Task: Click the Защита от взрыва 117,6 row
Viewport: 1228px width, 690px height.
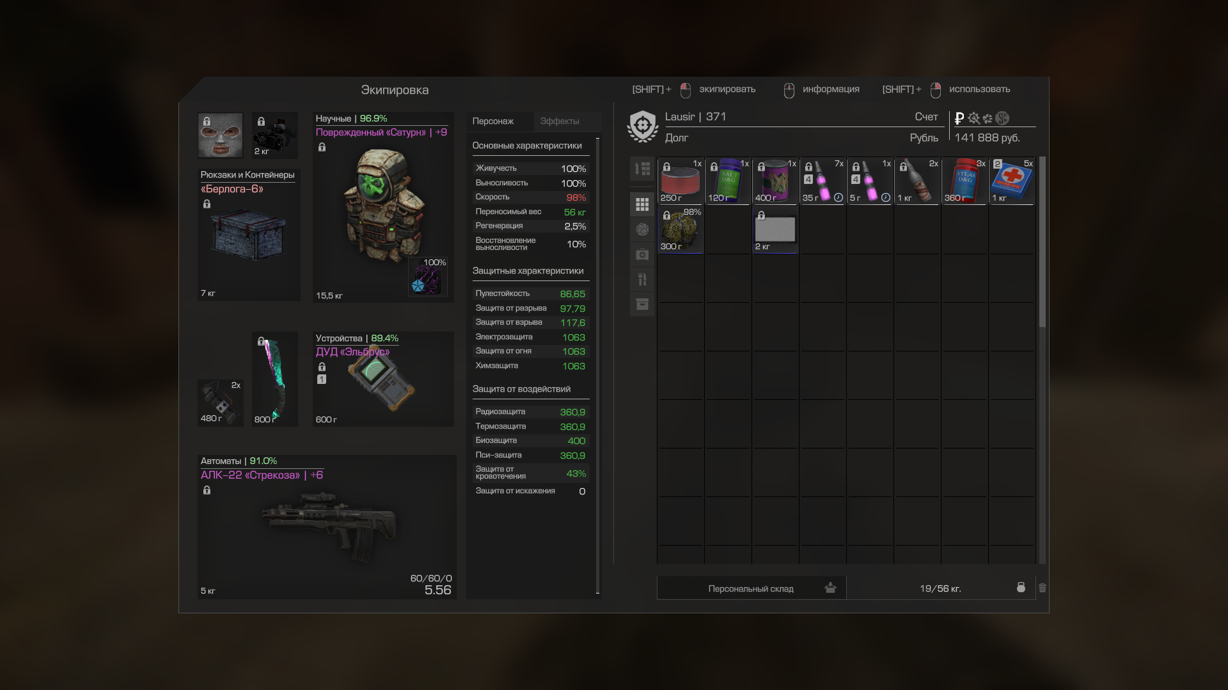Action: pos(530,323)
